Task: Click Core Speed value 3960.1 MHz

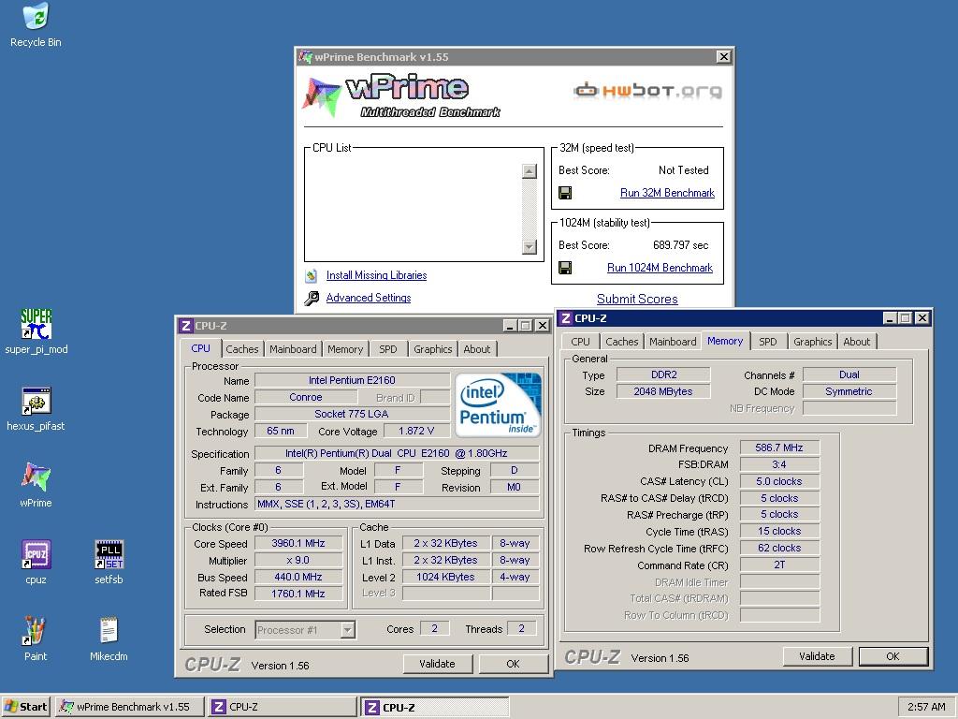Action: 298,543
